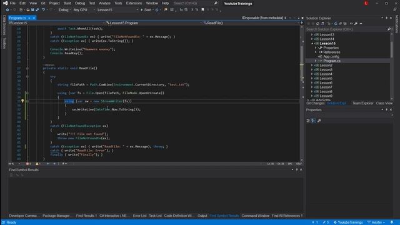Click the Visual Studio logo icon
The height and width of the screenshot is (225, 400).
[5, 3]
